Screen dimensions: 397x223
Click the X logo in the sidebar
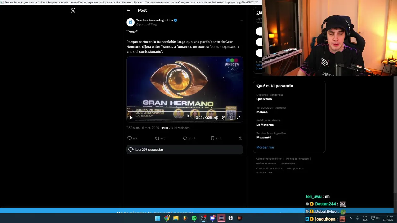(x=73, y=11)
